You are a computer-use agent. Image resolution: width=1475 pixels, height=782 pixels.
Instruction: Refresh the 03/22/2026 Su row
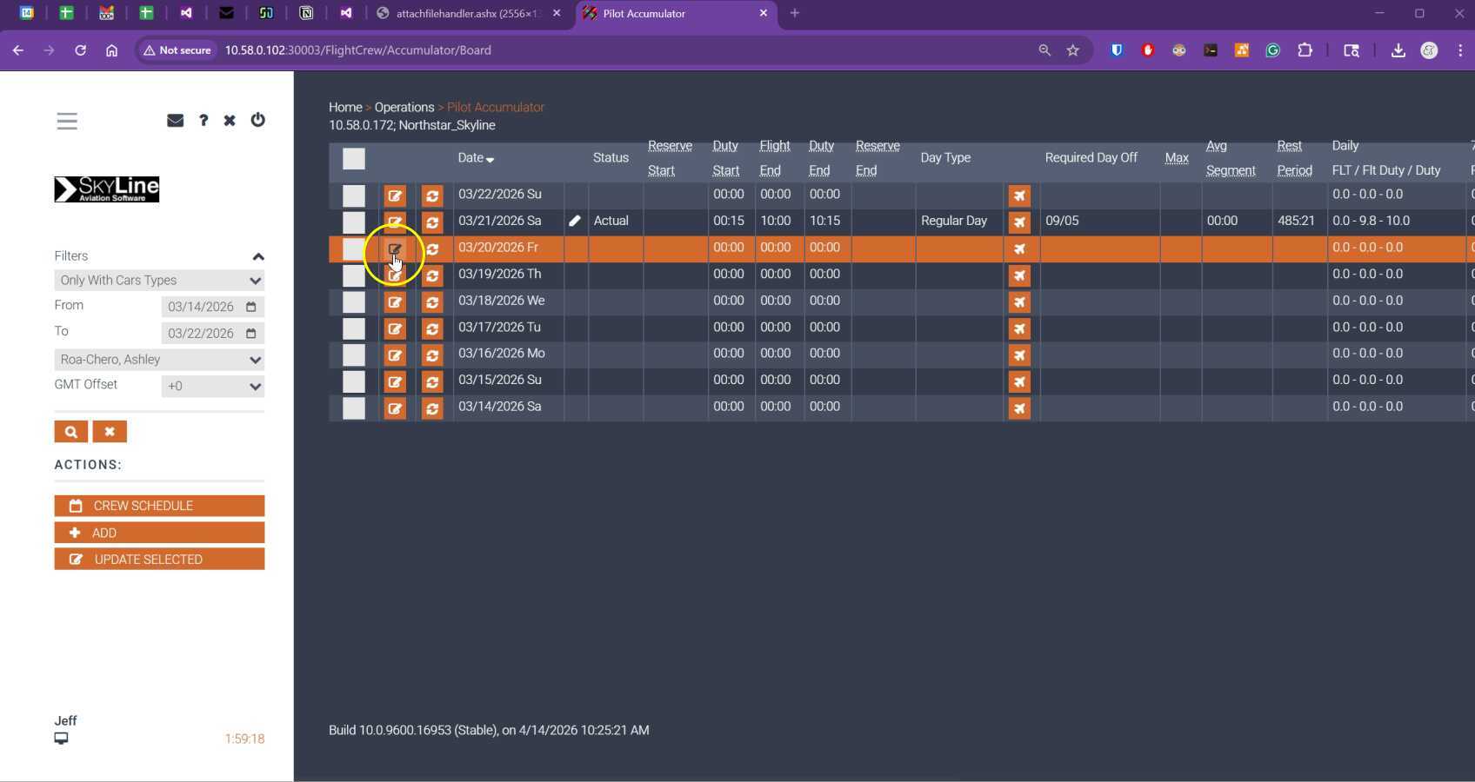[x=432, y=195]
